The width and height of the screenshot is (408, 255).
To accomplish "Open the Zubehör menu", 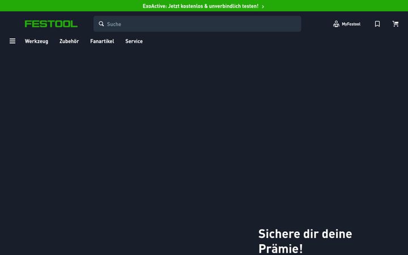I will 69,41.
